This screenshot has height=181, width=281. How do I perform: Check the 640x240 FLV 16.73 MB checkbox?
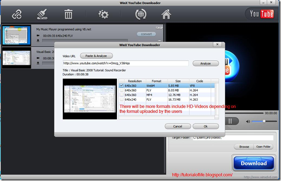122,99
